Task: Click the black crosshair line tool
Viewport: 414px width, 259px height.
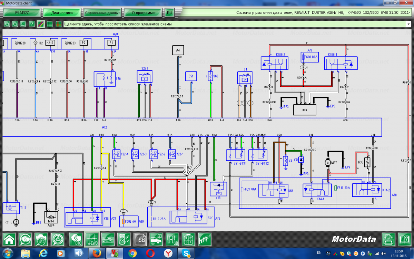Action: coord(50,24)
